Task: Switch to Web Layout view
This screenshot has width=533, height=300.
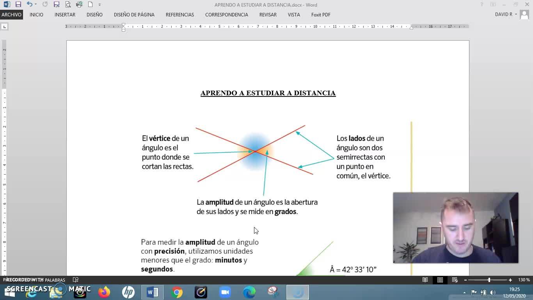Action: coord(455,280)
